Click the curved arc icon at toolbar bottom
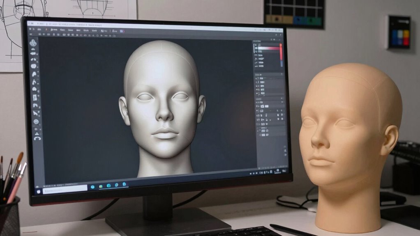This screenshot has height=236, width=420. (x=37, y=138)
